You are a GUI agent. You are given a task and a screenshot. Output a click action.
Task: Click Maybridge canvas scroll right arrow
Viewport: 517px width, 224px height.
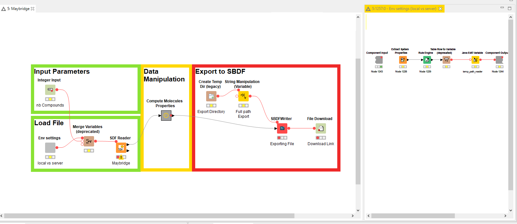click(x=353, y=216)
